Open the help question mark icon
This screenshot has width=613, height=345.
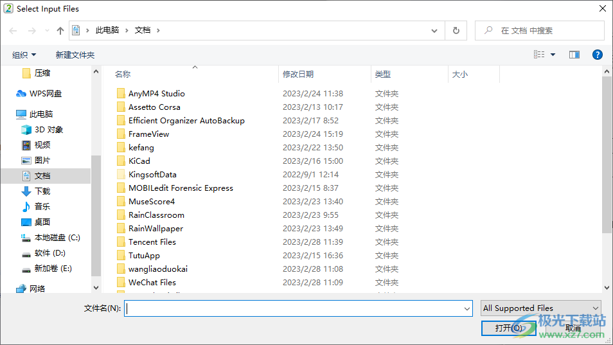(598, 55)
